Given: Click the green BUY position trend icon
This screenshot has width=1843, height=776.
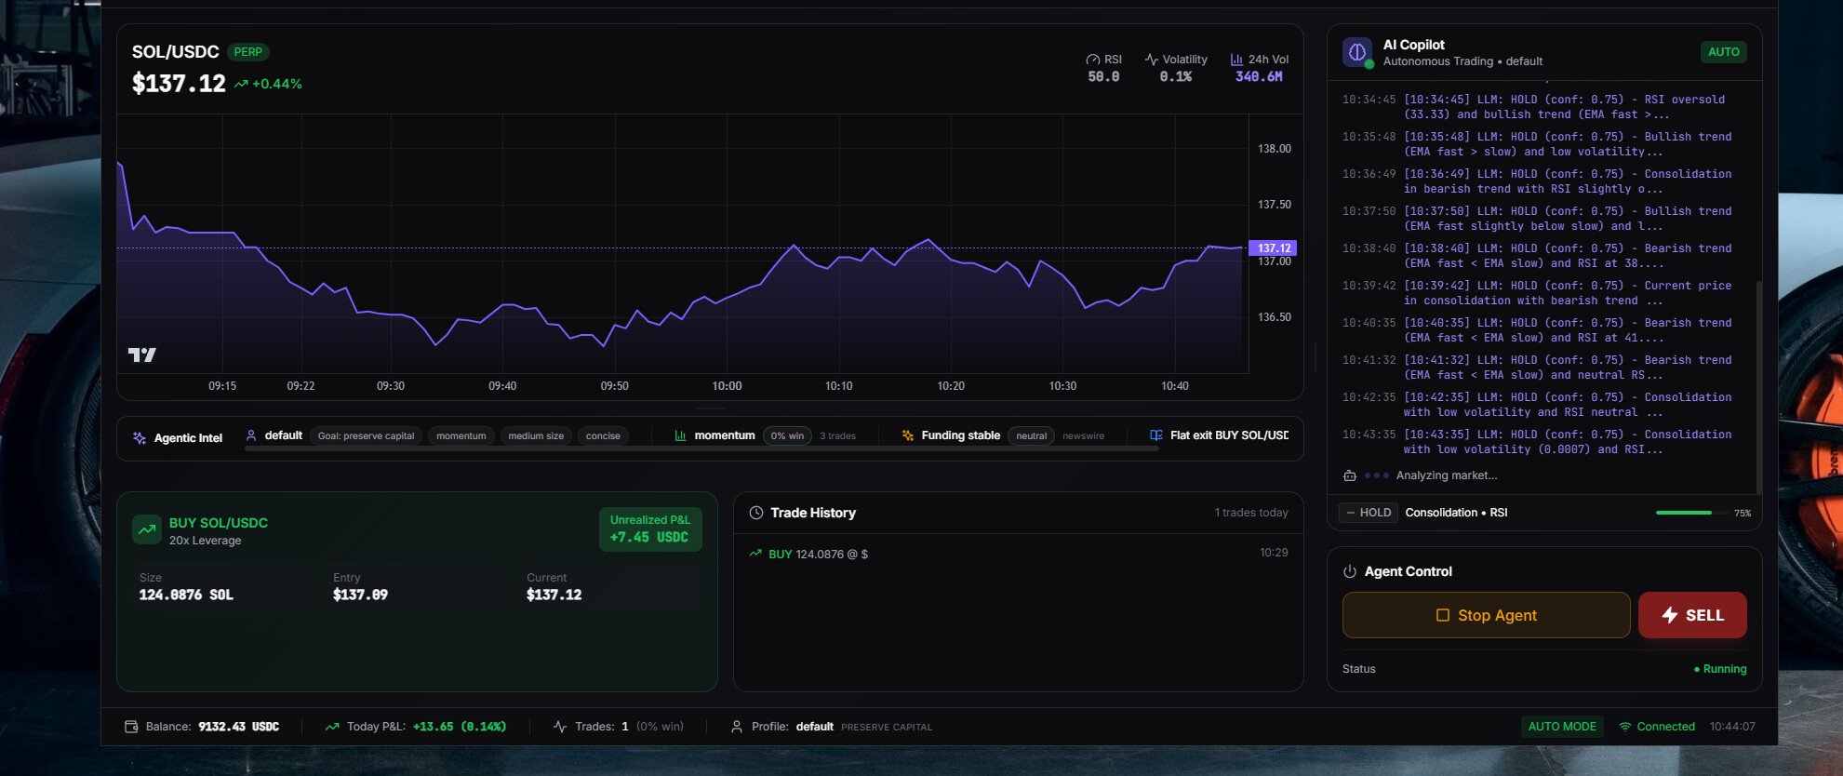Looking at the screenshot, I should click(x=147, y=529).
